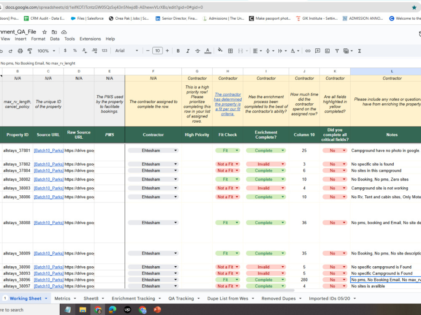Viewport: 421px width, 315px height.
Task: Open the Help menu
Action: pyautogui.click(x=110, y=39)
